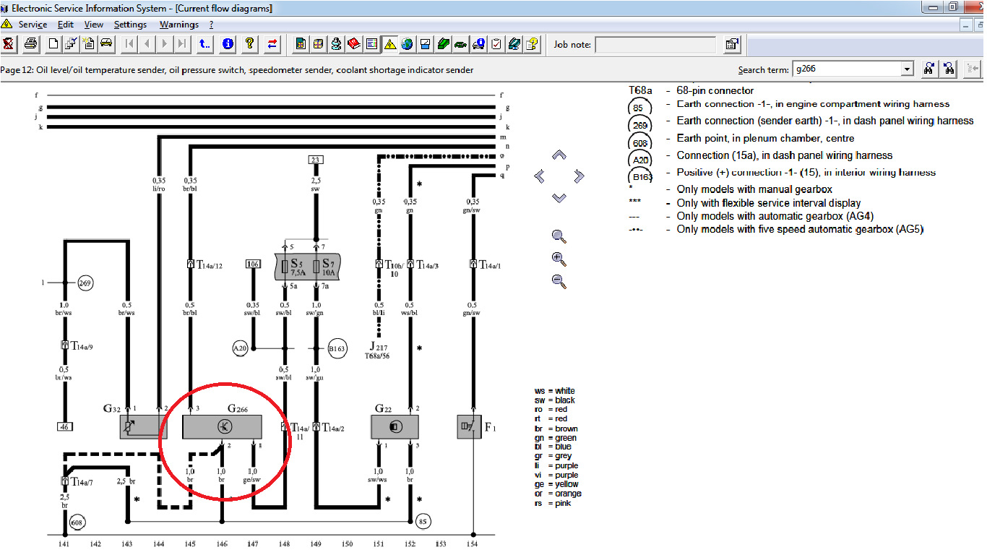This screenshot has width=987, height=555.
Task: Click the 'ge = yellow' color code entry
Action: tap(556, 484)
